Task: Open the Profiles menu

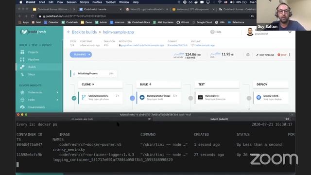Action: tap(97, 2)
